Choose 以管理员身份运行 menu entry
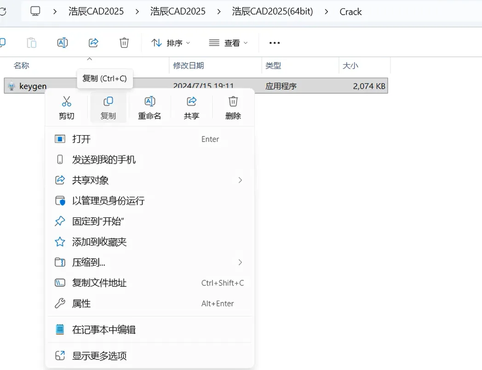The image size is (482, 370). tap(149, 201)
